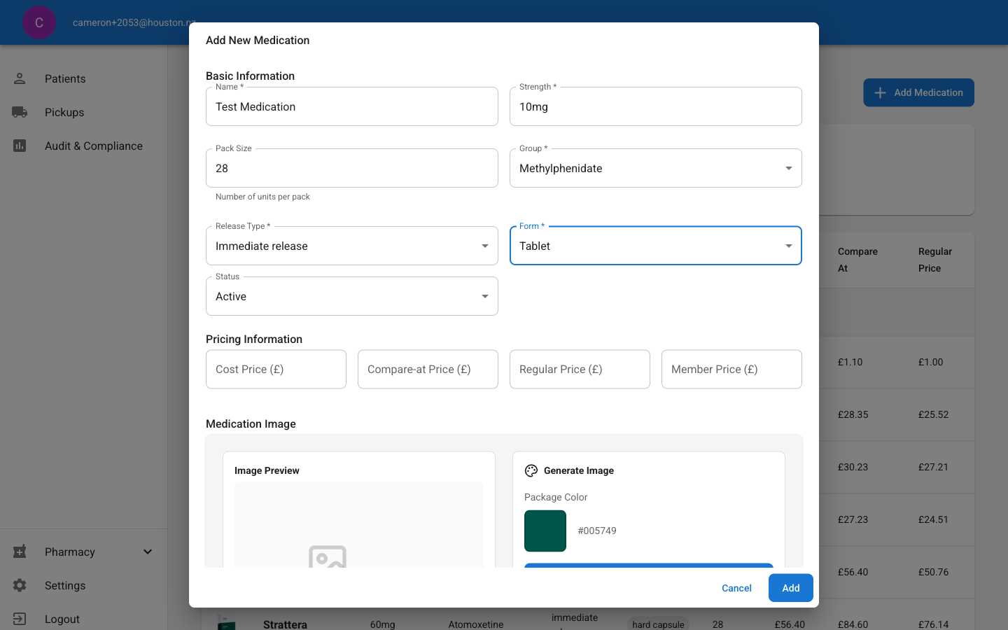
Task: Click the Compare-at Price (£) field
Action: (x=428, y=369)
